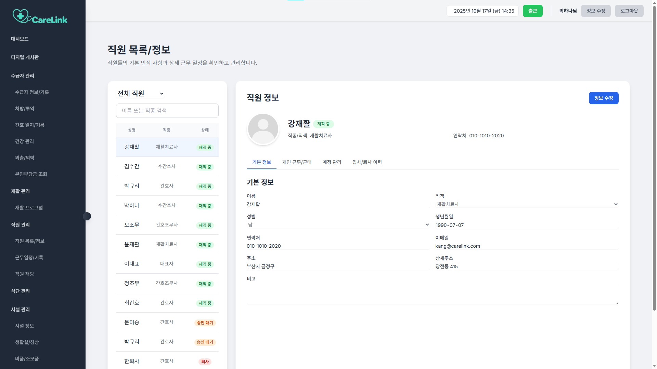Image resolution: width=657 pixels, height=369 pixels.
Task: Open 직원 채팅 sidebar item
Action: pyautogui.click(x=24, y=274)
